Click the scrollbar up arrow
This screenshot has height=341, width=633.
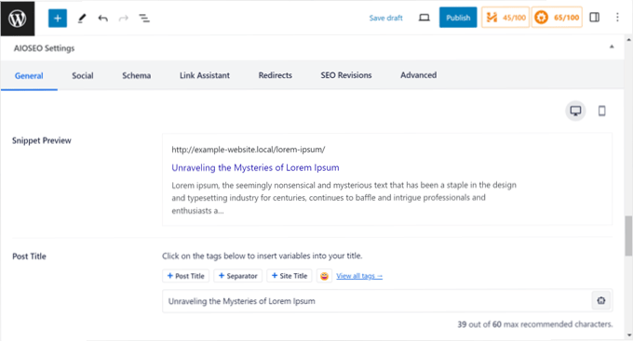628,40
